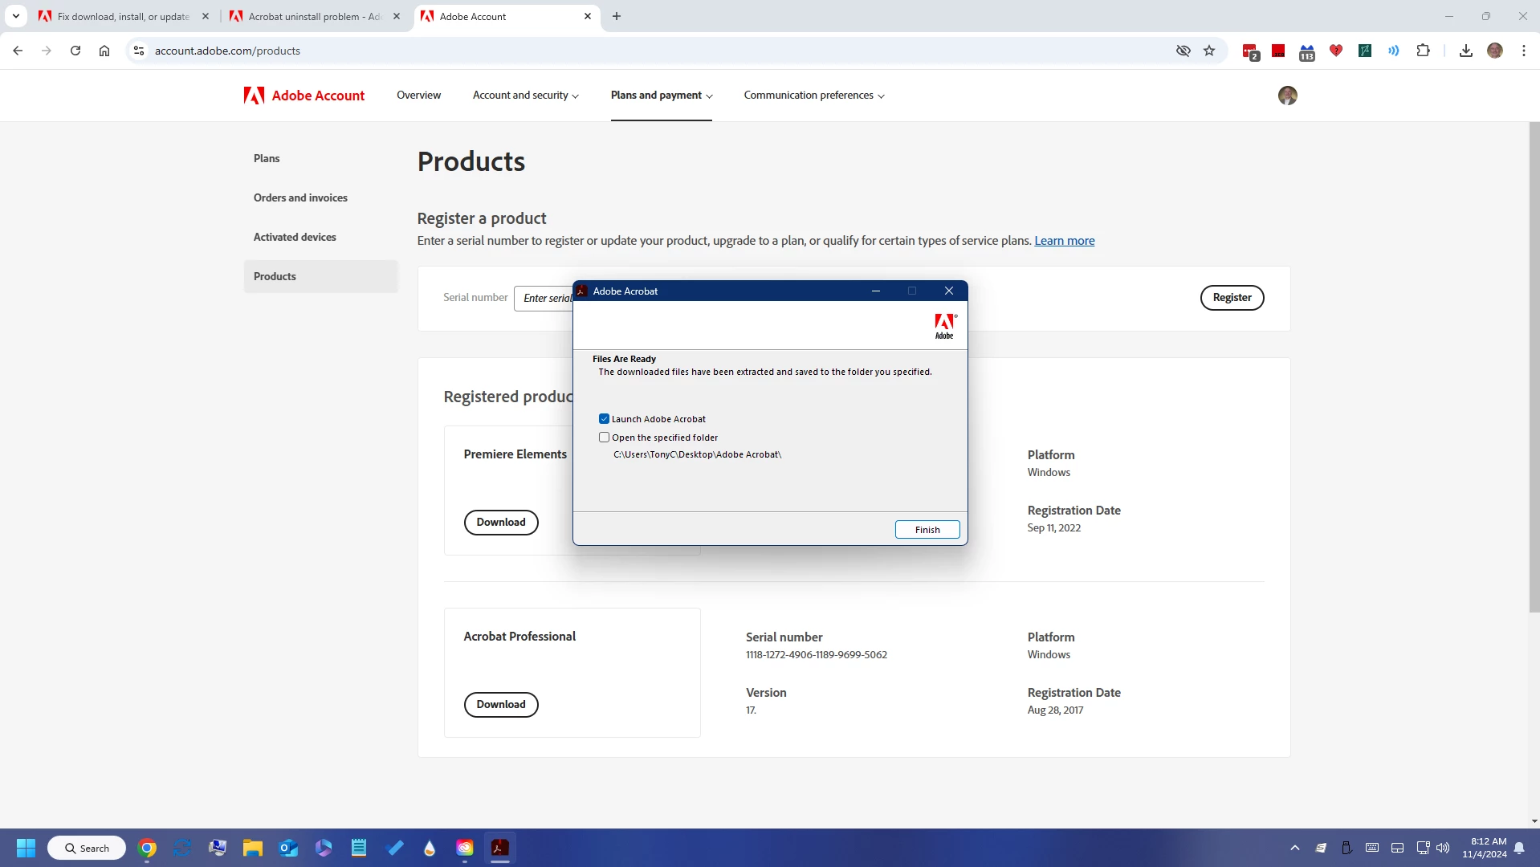Click the red heart extension icon
Viewport: 1540px width, 867px height.
(x=1336, y=51)
